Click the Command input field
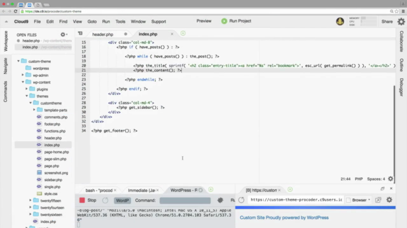Viewport: 407px width, 228px height. coord(185,200)
